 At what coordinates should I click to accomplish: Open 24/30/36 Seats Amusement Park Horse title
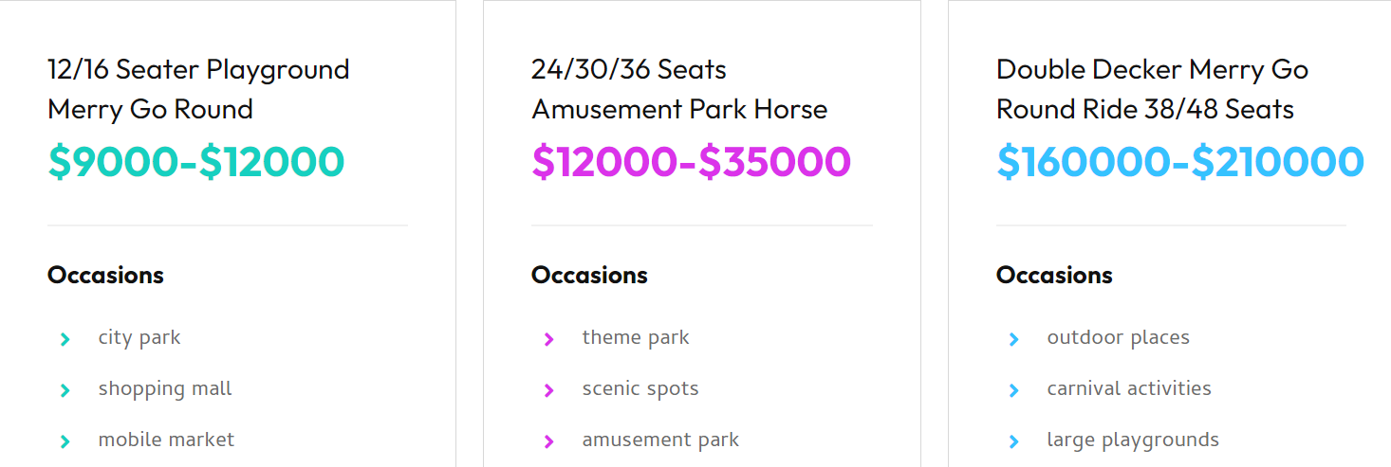[679, 89]
